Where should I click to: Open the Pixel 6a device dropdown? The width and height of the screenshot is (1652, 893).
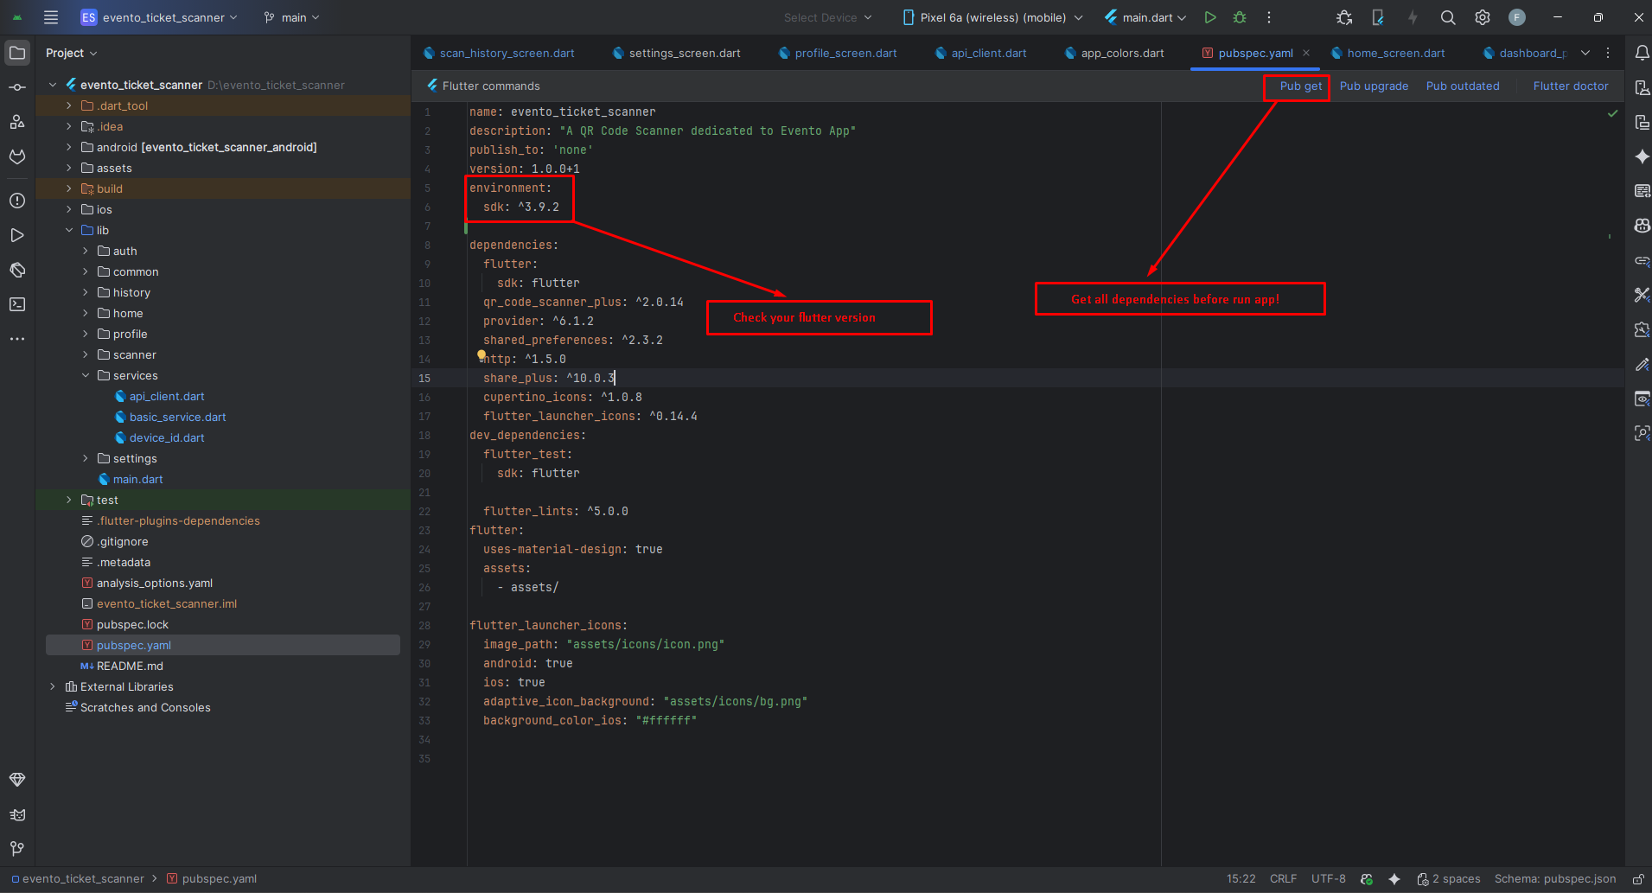pos(992,17)
